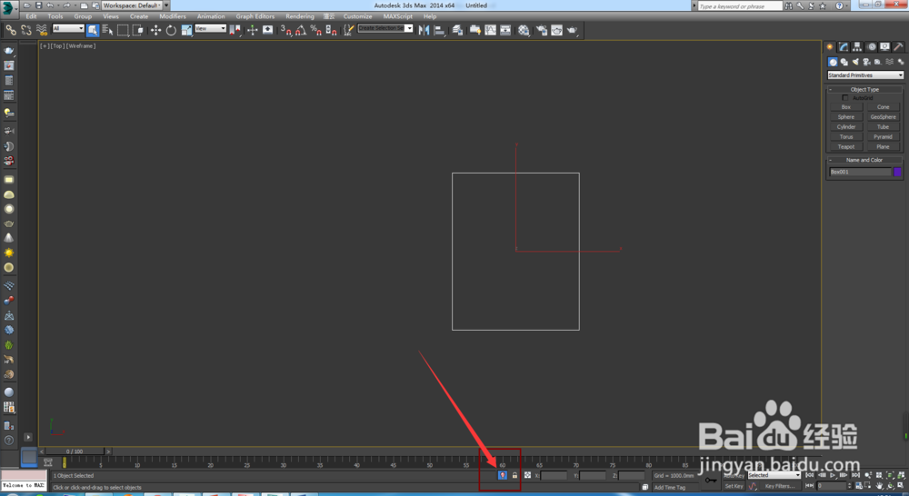Click the Play Animation button
Screen dimensions: 909x496
pos(833,475)
